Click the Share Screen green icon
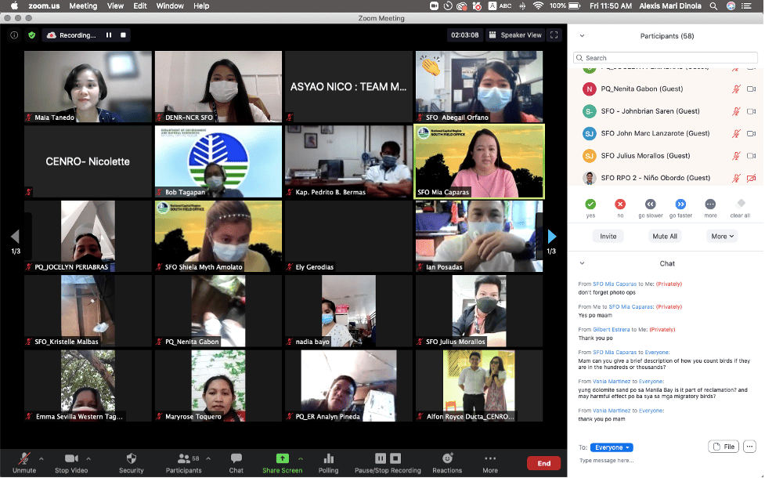 tap(282, 458)
